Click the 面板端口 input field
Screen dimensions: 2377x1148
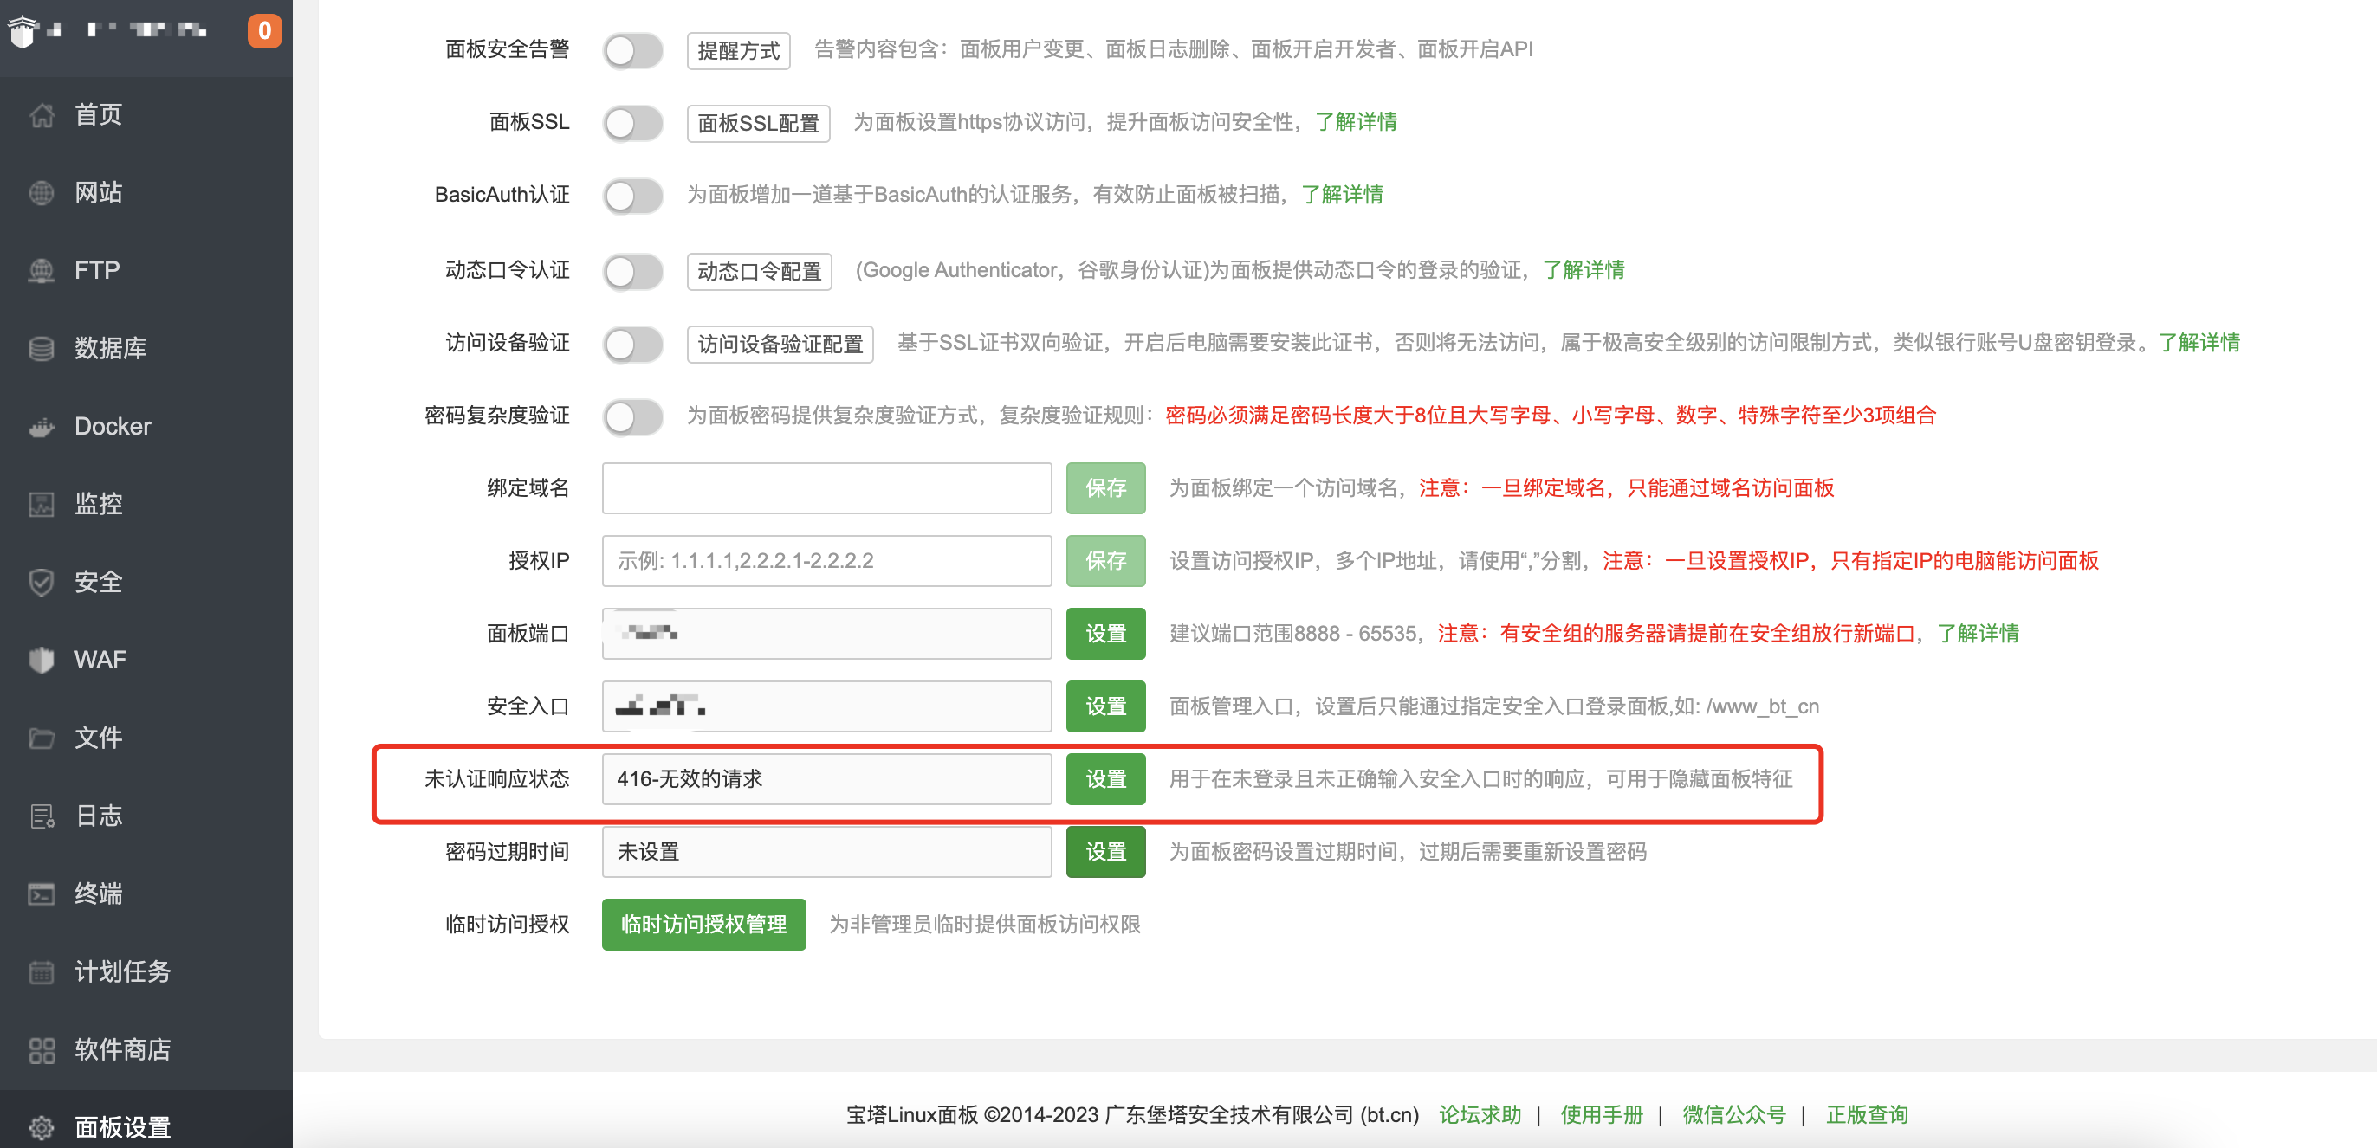pyautogui.click(x=826, y=634)
